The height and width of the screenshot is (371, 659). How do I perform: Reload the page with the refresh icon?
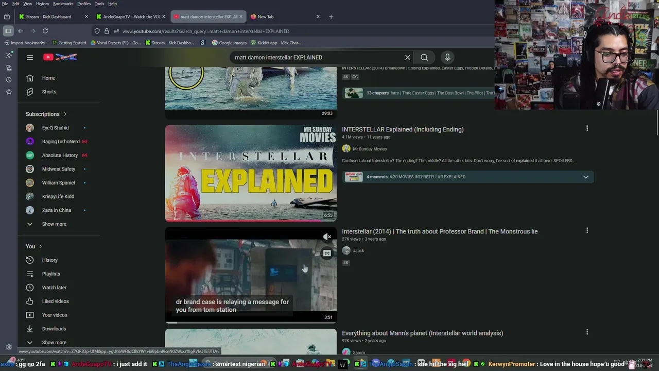(45, 31)
